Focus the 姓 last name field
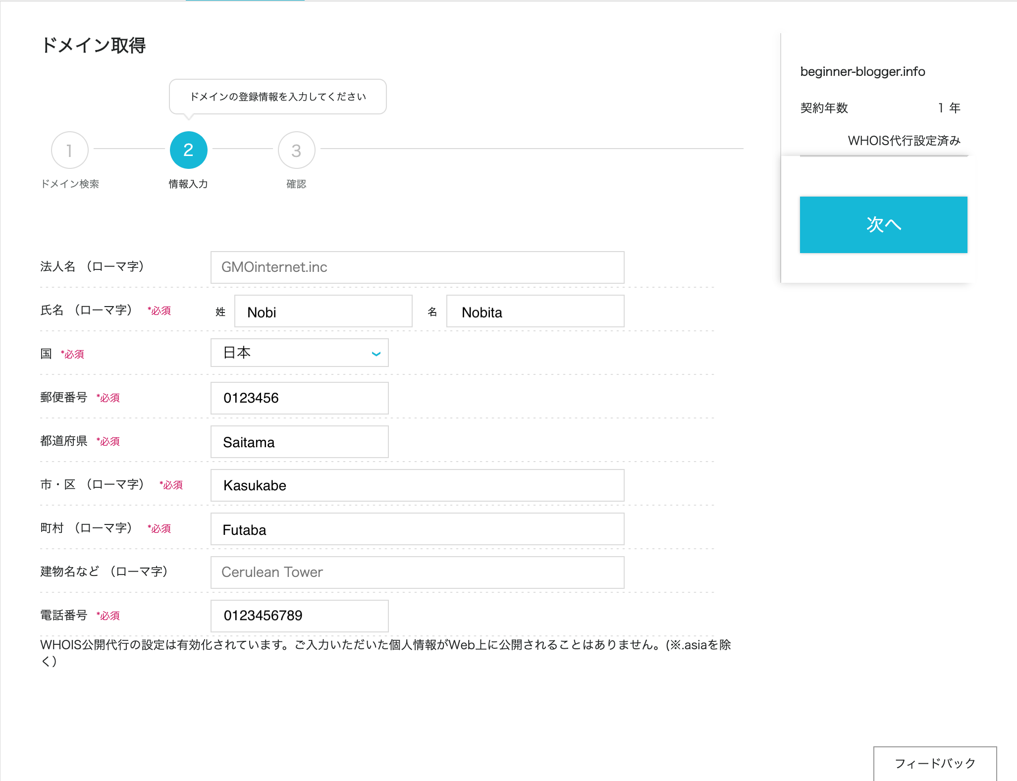The image size is (1017, 781). click(x=323, y=312)
